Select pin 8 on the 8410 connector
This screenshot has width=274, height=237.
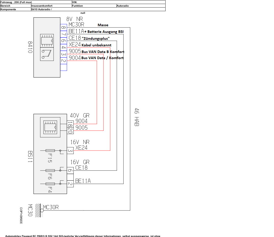click(x=63, y=28)
